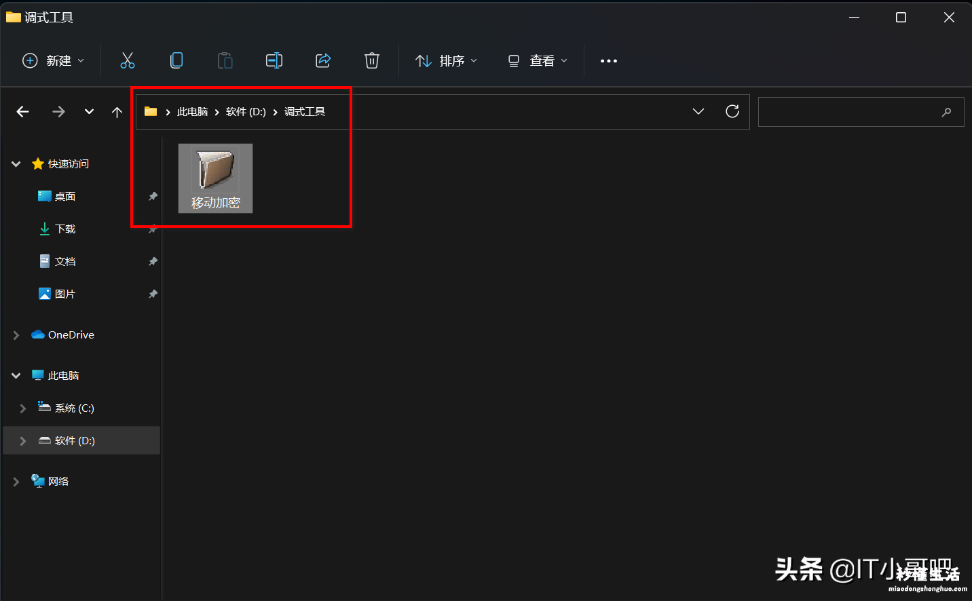The height and width of the screenshot is (601, 972).
Task: Click the 网络 network icon
Action: click(x=38, y=481)
